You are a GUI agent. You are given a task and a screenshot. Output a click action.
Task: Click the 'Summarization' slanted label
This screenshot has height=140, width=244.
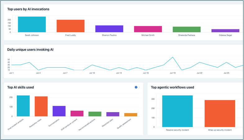pyautogui.click(x=54, y=123)
